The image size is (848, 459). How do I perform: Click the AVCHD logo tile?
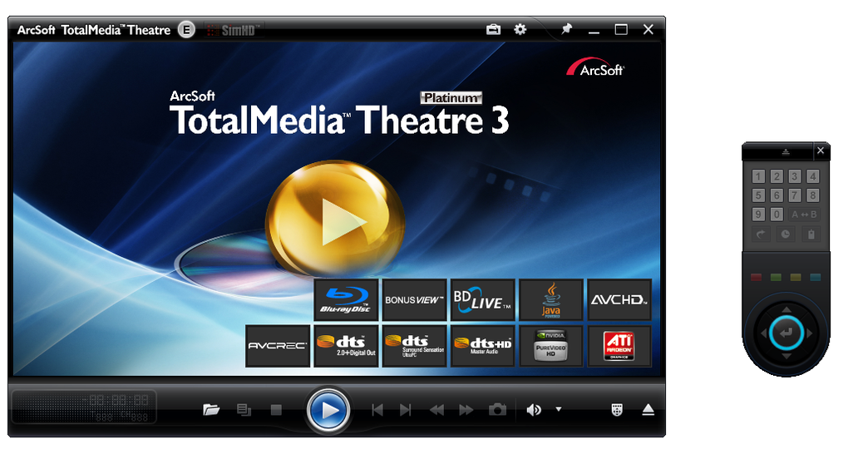click(619, 300)
